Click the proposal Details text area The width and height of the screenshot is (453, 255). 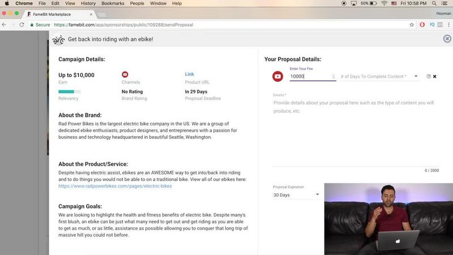[x=356, y=131]
